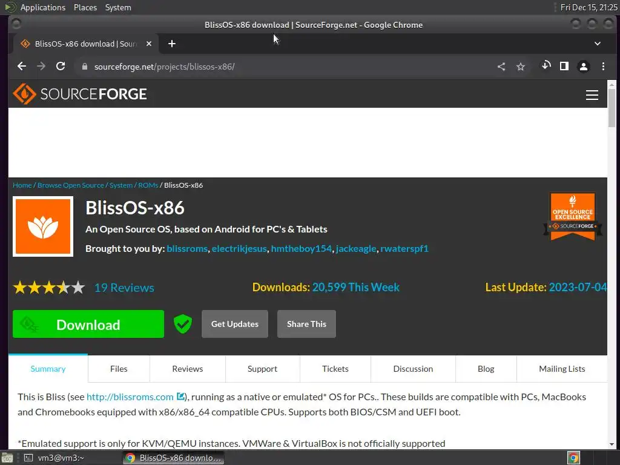Click Chrome icon in bottom-right panel
Viewport: 620px width, 465px height.
pos(573,458)
